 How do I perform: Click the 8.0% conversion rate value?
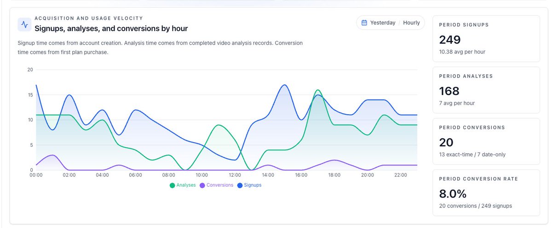454,194
